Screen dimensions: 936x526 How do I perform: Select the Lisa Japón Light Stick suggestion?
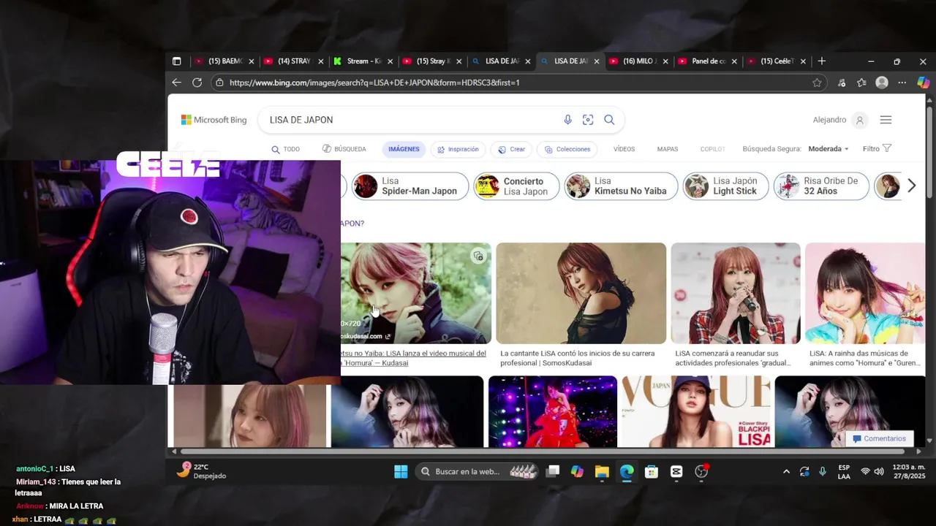(x=725, y=186)
